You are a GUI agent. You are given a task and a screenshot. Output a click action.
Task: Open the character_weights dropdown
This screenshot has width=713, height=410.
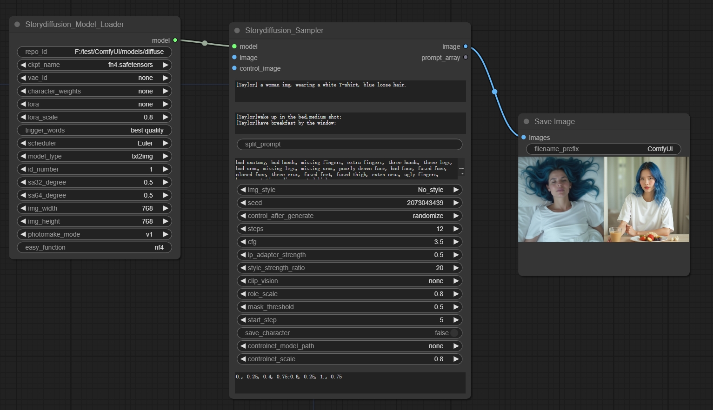[94, 91]
